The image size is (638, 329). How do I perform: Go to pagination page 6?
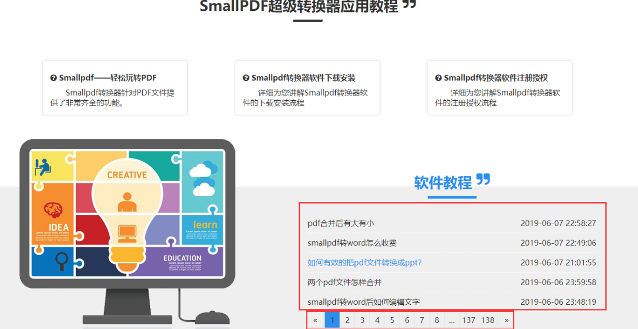point(407,320)
